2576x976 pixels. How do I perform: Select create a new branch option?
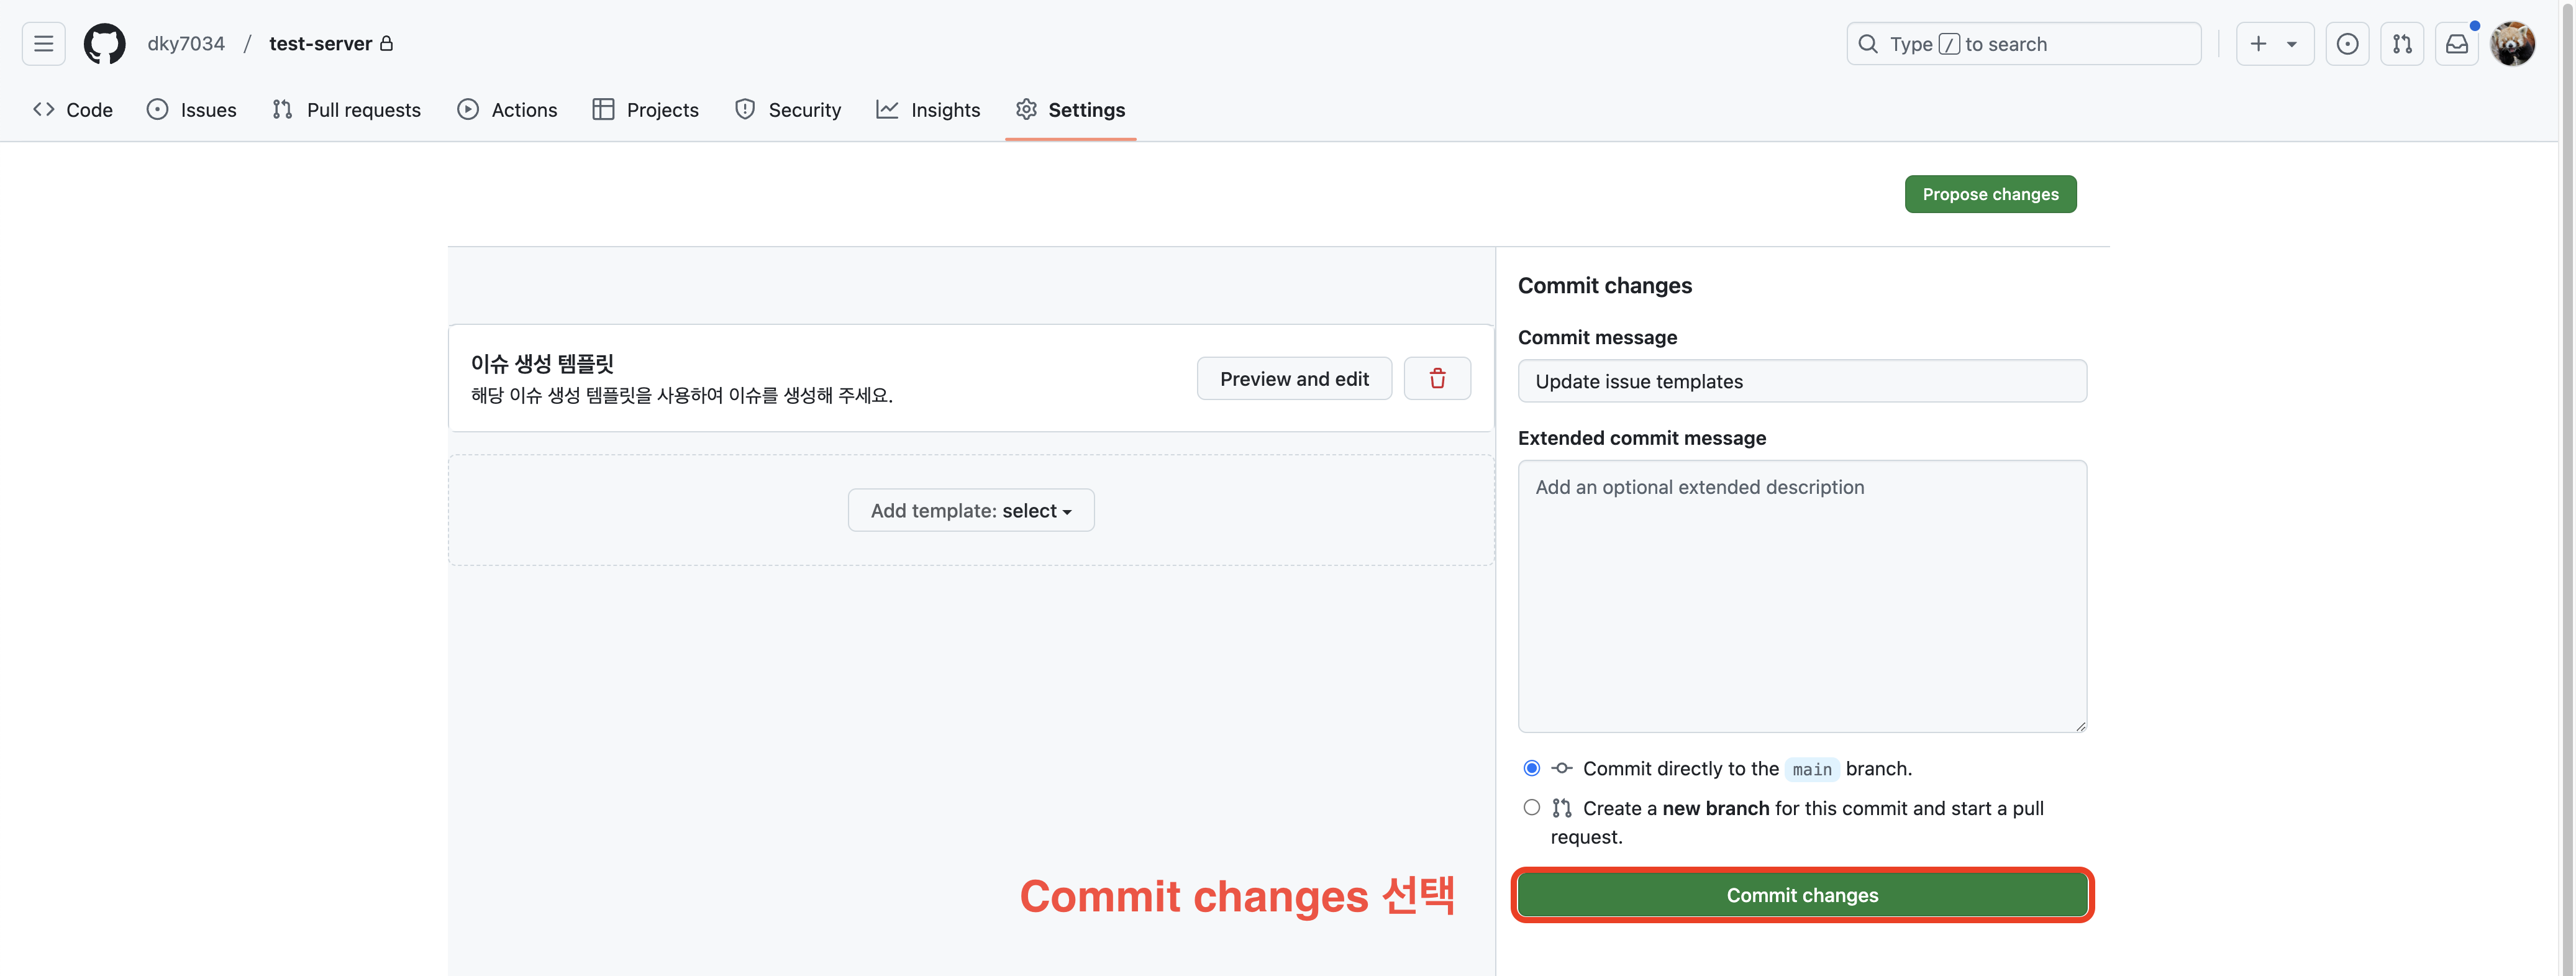click(1531, 808)
